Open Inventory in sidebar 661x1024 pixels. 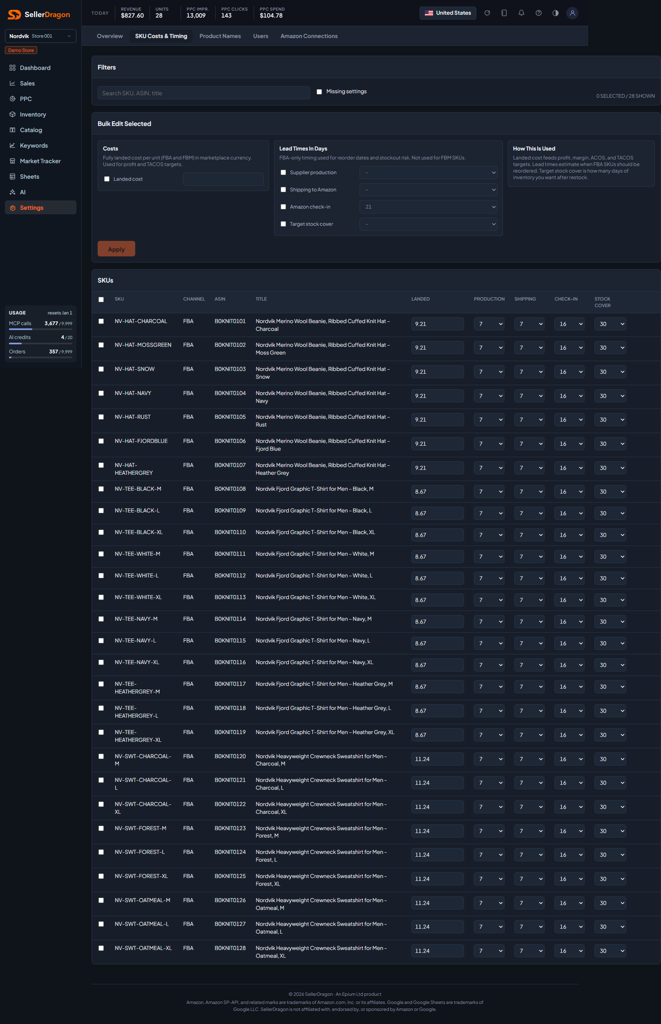coord(40,114)
